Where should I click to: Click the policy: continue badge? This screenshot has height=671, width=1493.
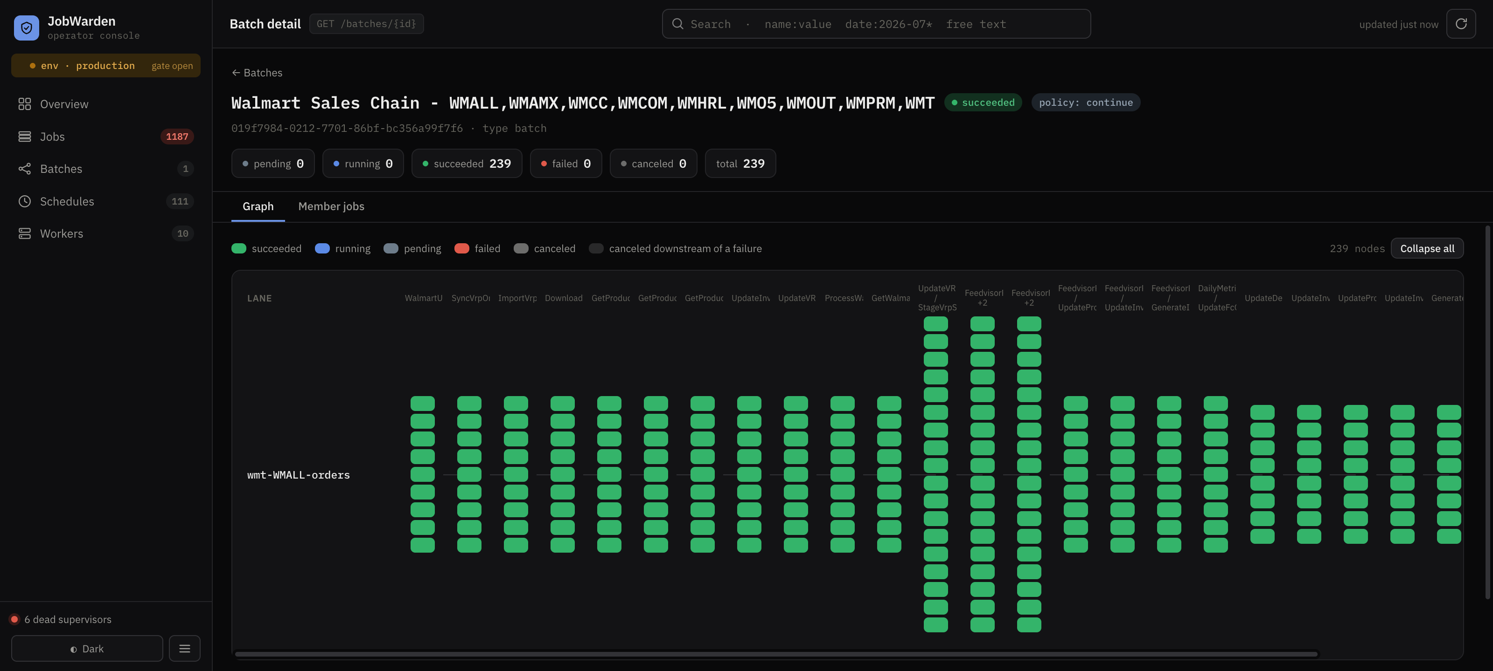click(x=1086, y=103)
